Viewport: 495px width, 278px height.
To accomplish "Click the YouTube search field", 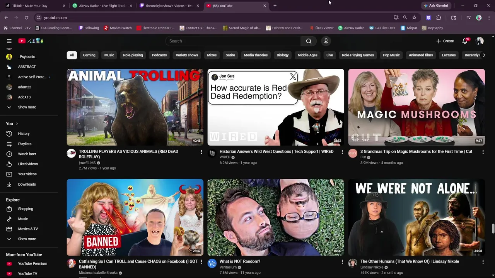I will (x=233, y=41).
